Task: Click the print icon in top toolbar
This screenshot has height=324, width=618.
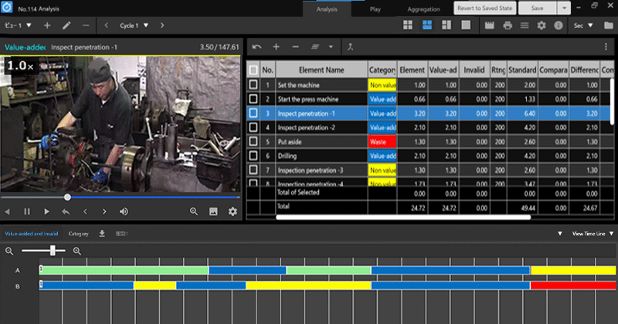Action: tap(507, 25)
